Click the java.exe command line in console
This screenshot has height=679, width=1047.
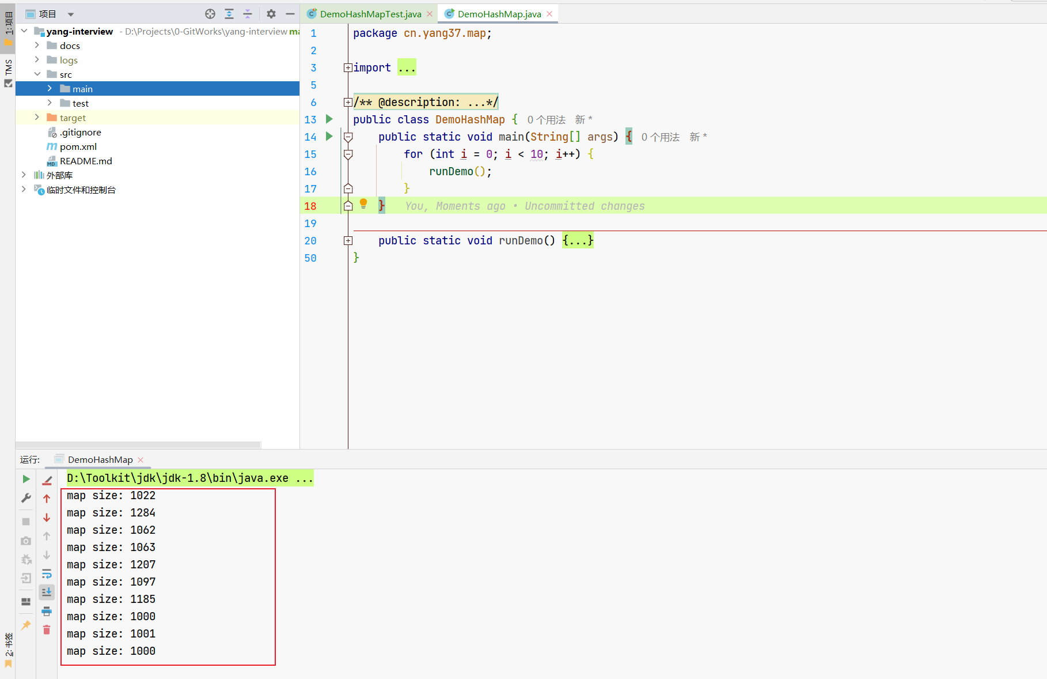point(189,478)
